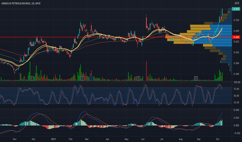Click the HIBISCUS PETROLEUM BHD chart title
242x142 pixels.
(21, 3)
